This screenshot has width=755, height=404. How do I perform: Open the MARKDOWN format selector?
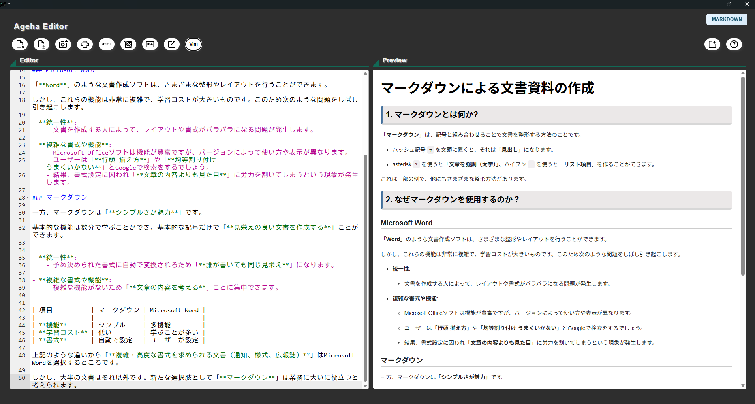pyautogui.click(x=727, y=19)
